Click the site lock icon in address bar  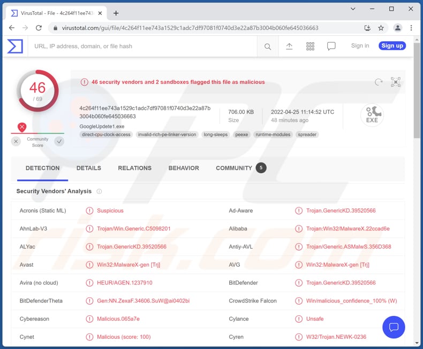pos(55,28)
